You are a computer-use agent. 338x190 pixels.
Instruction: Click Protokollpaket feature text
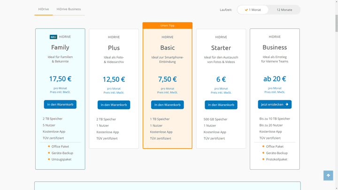[x=277, y=160]
